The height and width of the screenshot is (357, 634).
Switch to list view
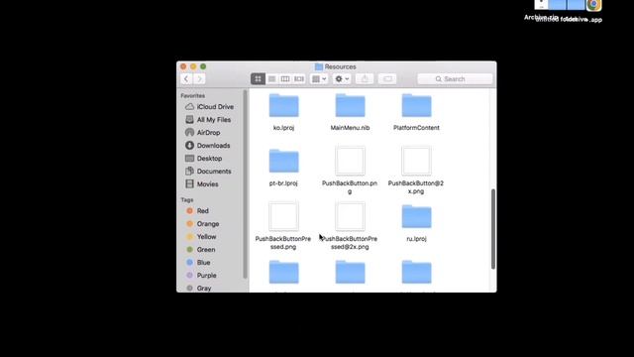pyautogui.click(x=271, y=79)
